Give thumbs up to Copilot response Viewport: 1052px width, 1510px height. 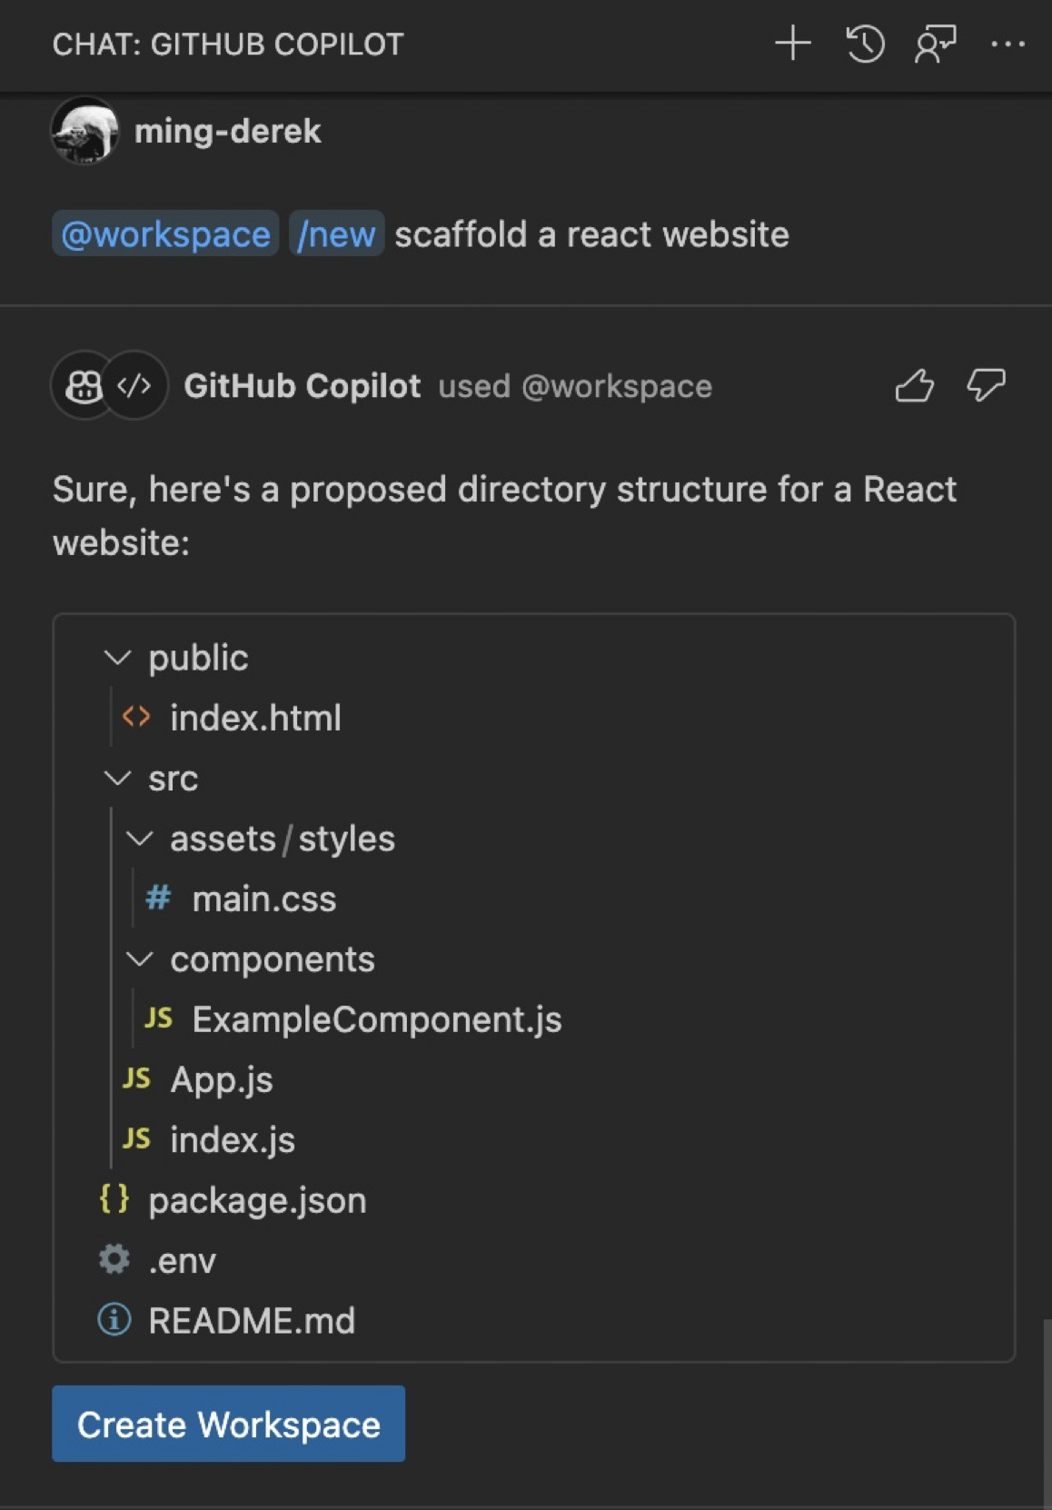pyautogui.click(x=914, y=385)
